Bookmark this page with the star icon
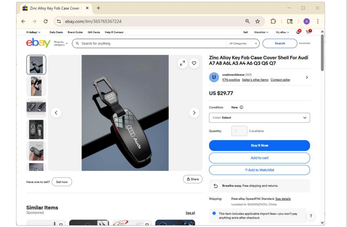 pos(258,21)
